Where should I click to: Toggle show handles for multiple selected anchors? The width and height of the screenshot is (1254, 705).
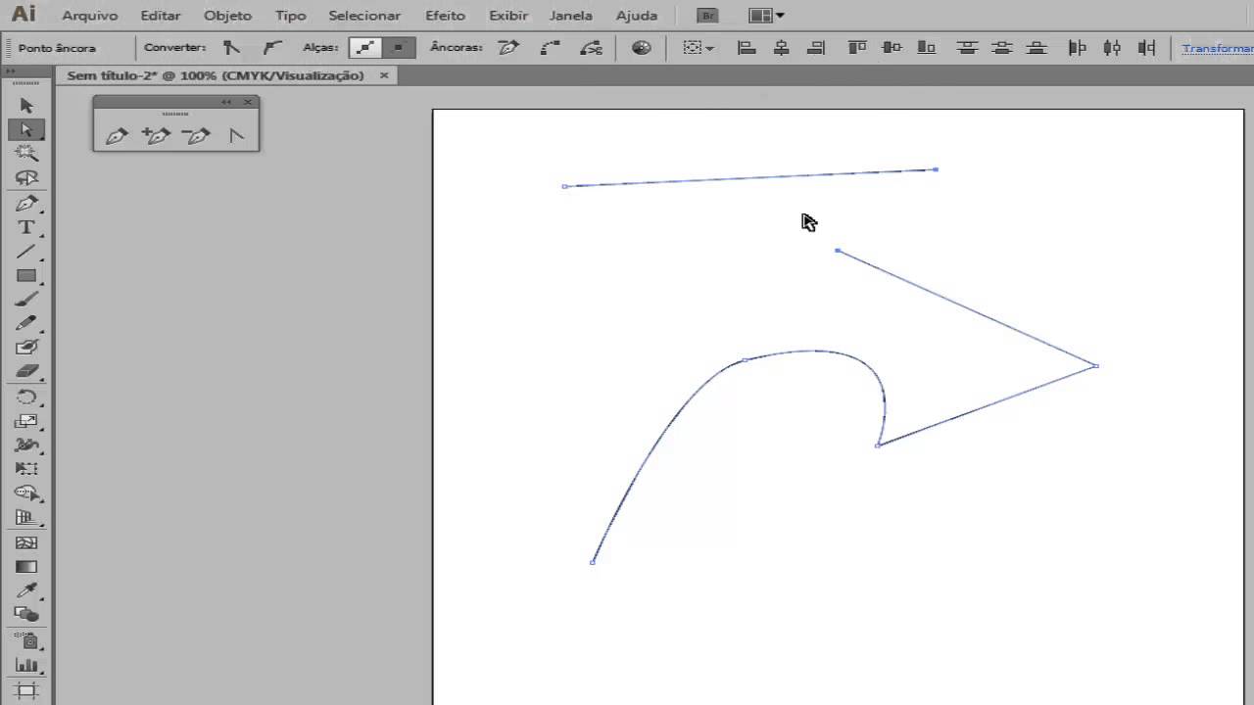(x=365, y=47)
